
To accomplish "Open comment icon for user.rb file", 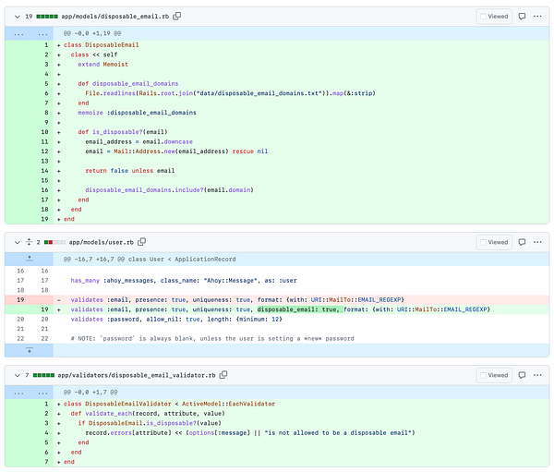I will click(522, 242).
